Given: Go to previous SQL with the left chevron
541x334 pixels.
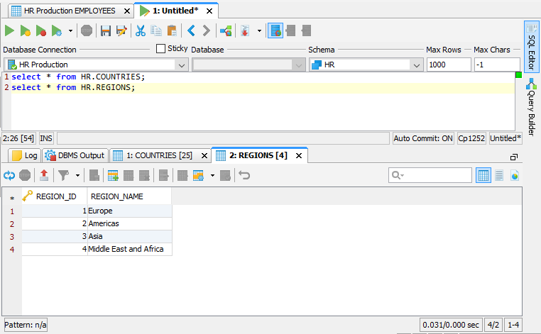Looking at the screenshot, I should tap(191, 31).
